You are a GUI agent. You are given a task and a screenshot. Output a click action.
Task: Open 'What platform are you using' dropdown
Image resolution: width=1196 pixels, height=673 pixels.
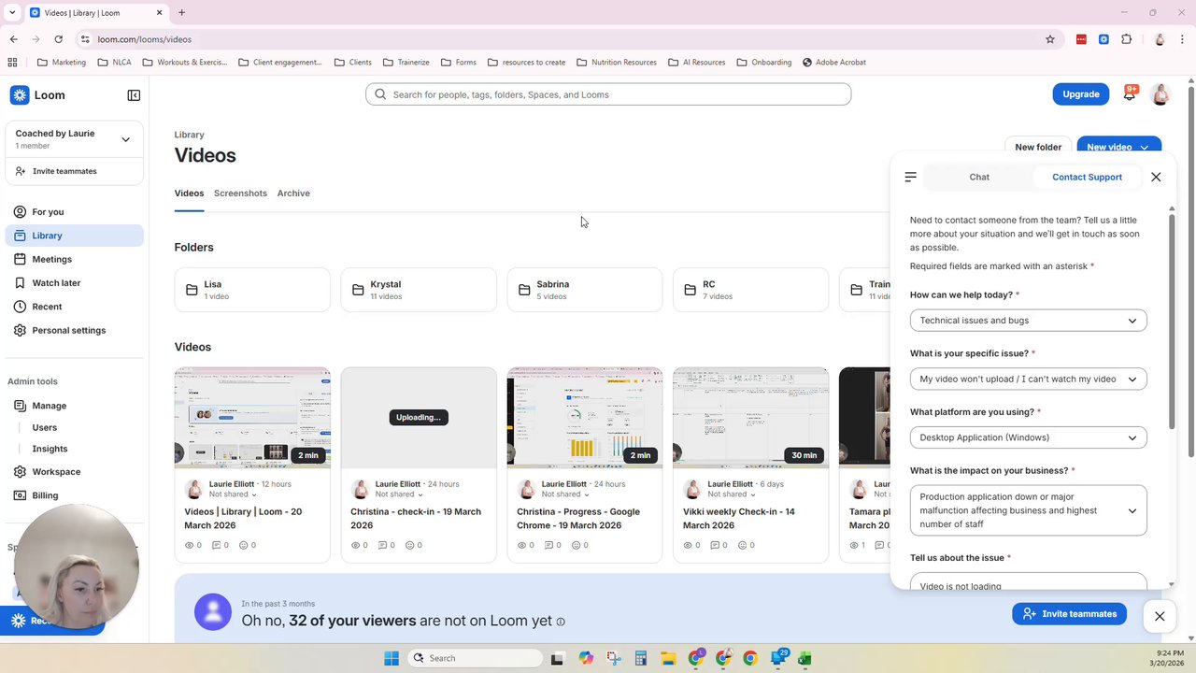tap(1028, 437)
